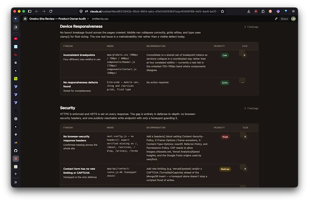Open the Oneinx Site Review title dropdown

coord(59,19)
